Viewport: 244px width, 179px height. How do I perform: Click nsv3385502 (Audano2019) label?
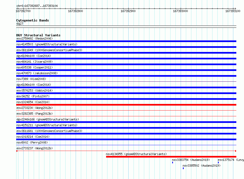pyautogui.click(x=202, y=166)
